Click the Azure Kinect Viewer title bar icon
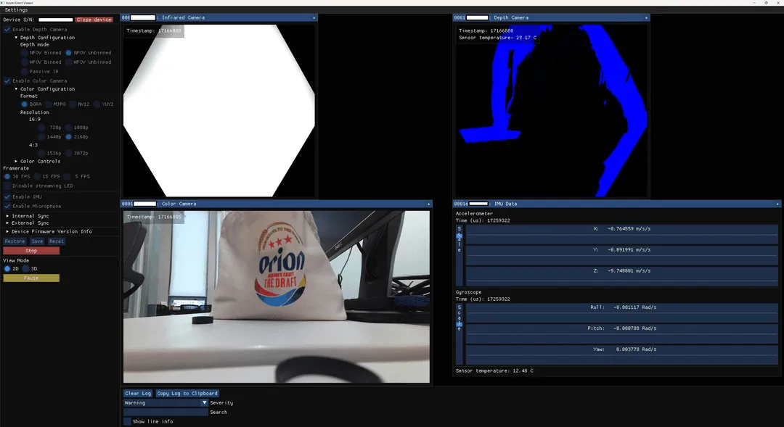Image resolution: width=784 pixels, height=427 pixels. pos(4,3)
